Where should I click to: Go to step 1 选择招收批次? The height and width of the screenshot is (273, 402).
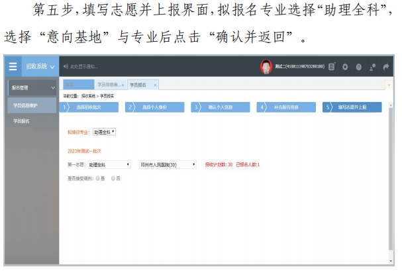(89, 107)
